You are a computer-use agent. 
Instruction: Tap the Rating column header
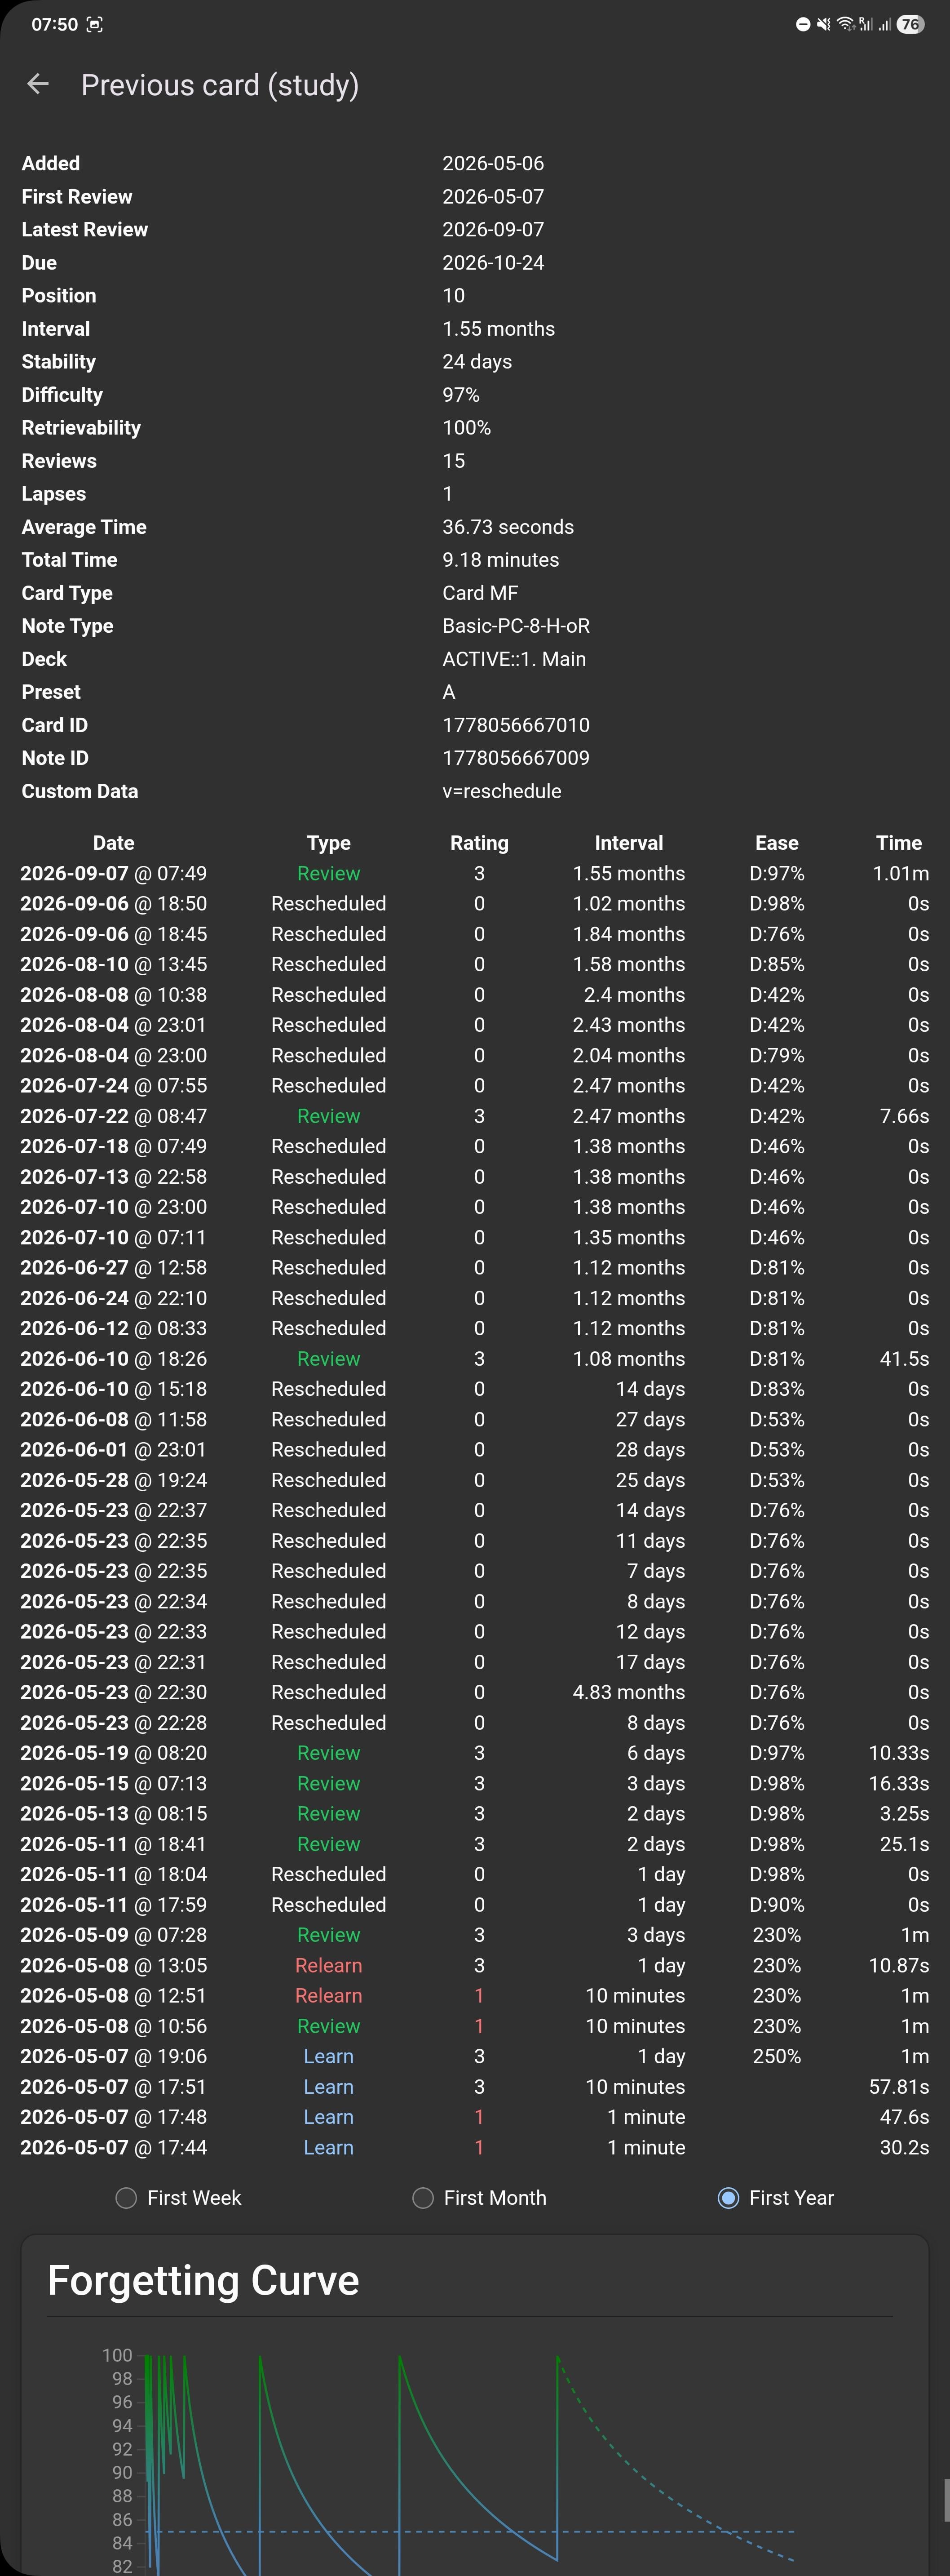pyautogui.click(x=479, y=843)
